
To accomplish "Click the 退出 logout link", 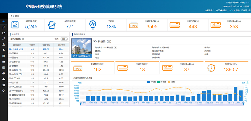I will point(247,2).
